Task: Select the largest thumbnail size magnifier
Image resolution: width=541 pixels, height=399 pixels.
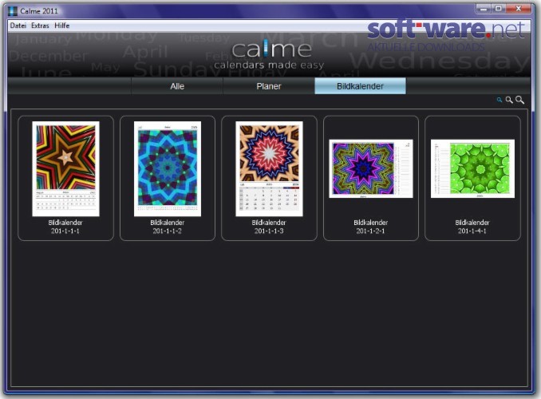Action: pos(519,100)
